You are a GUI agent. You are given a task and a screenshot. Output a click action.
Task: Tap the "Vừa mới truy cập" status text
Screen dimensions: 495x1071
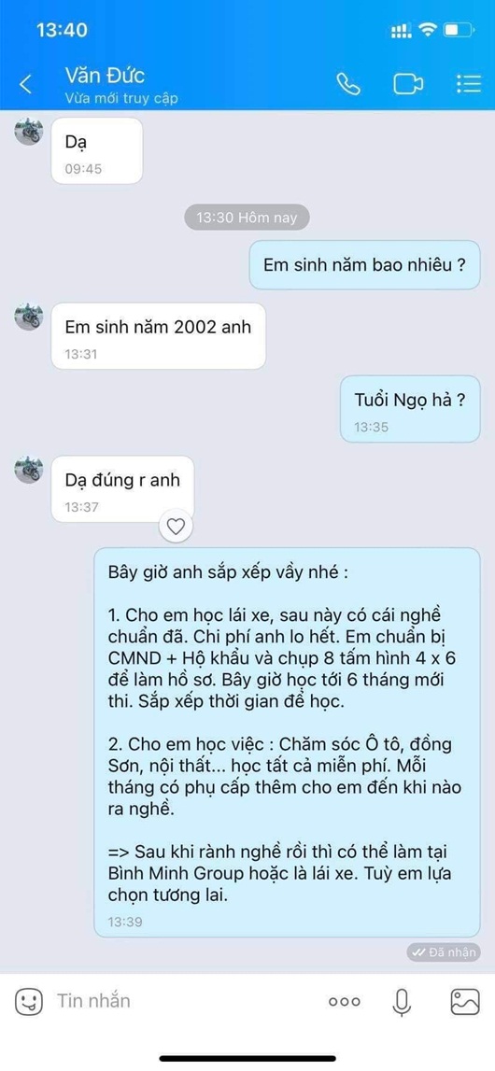click(x=121, y=98)
